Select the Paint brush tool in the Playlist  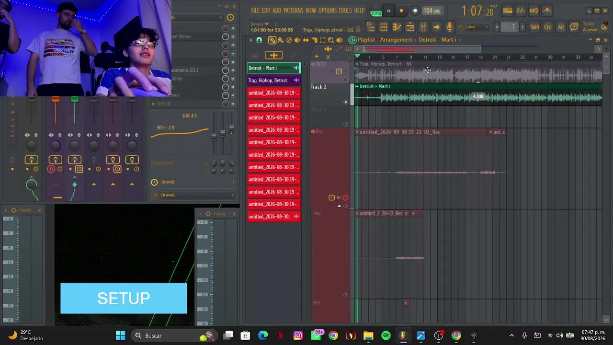281,40
